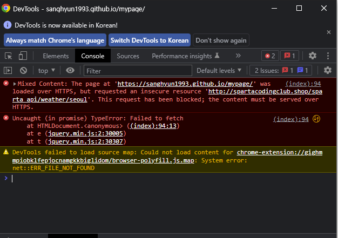Open DevTools settings gear in tab bar

pos(312,56)
